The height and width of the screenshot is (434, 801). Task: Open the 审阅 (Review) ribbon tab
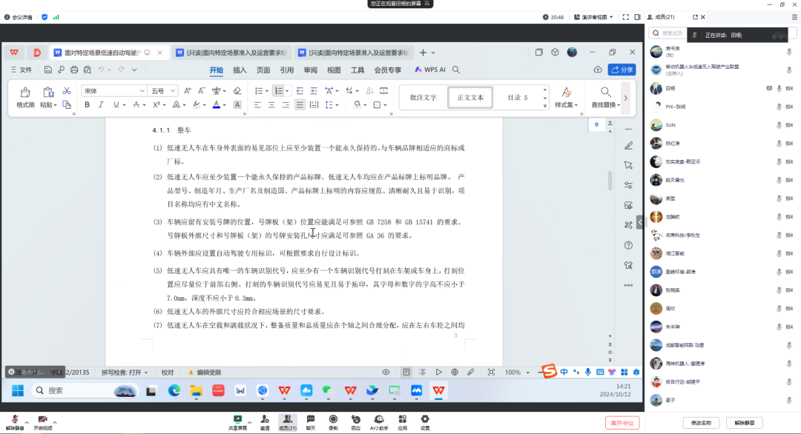(310, 70)
